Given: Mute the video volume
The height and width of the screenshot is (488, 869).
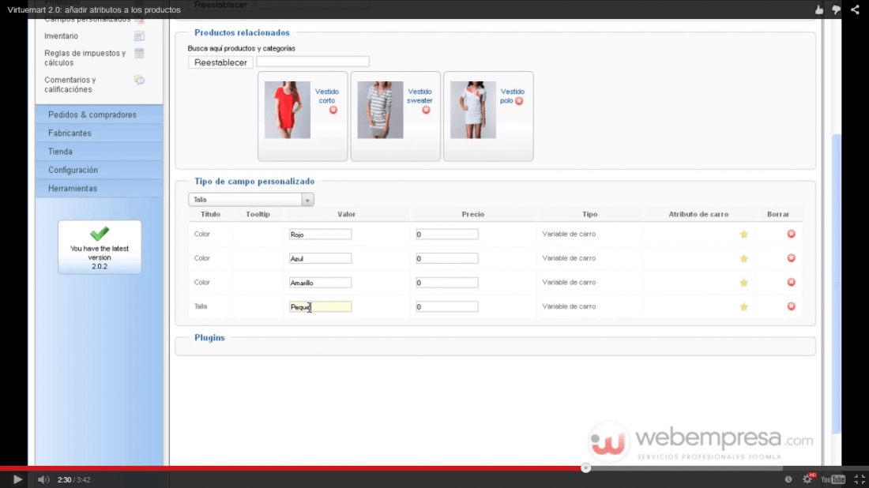Looking at the screenshot, I should pos(43,479).
